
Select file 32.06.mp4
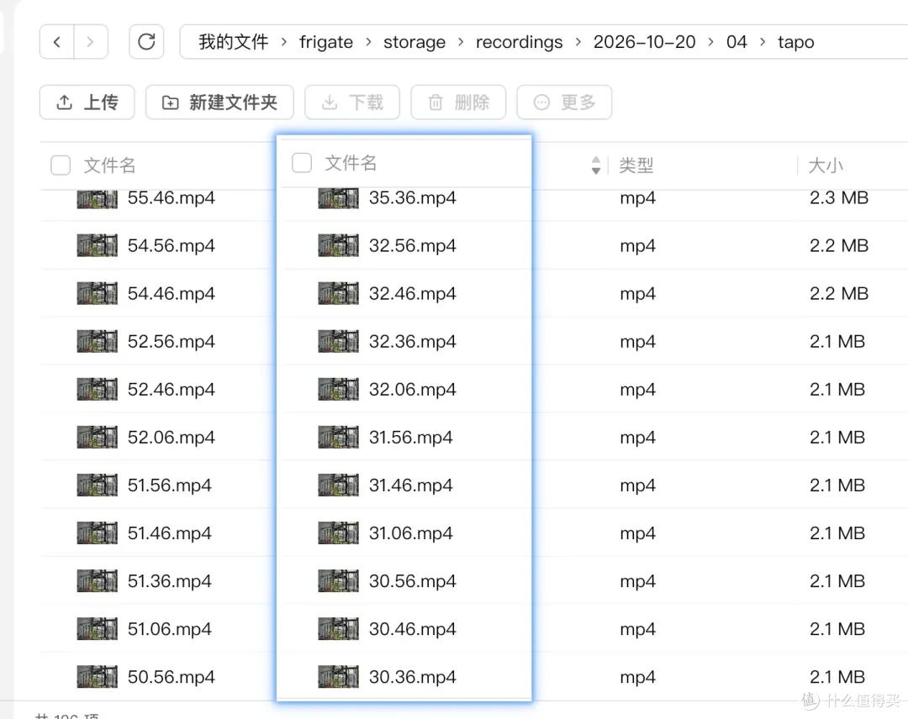point(412,389)
